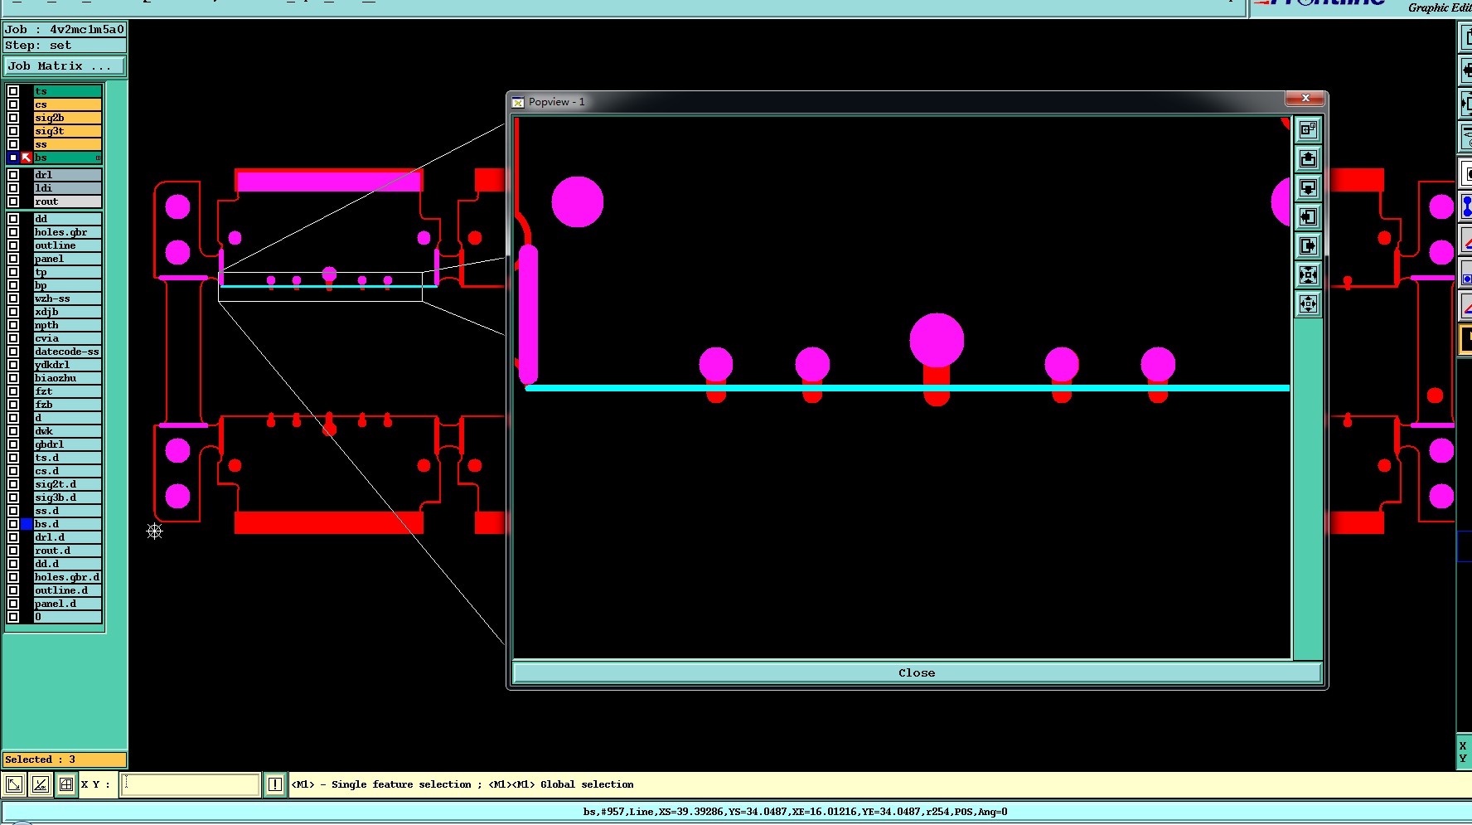Toggle display checkbox for layer ss

(13, 144)
